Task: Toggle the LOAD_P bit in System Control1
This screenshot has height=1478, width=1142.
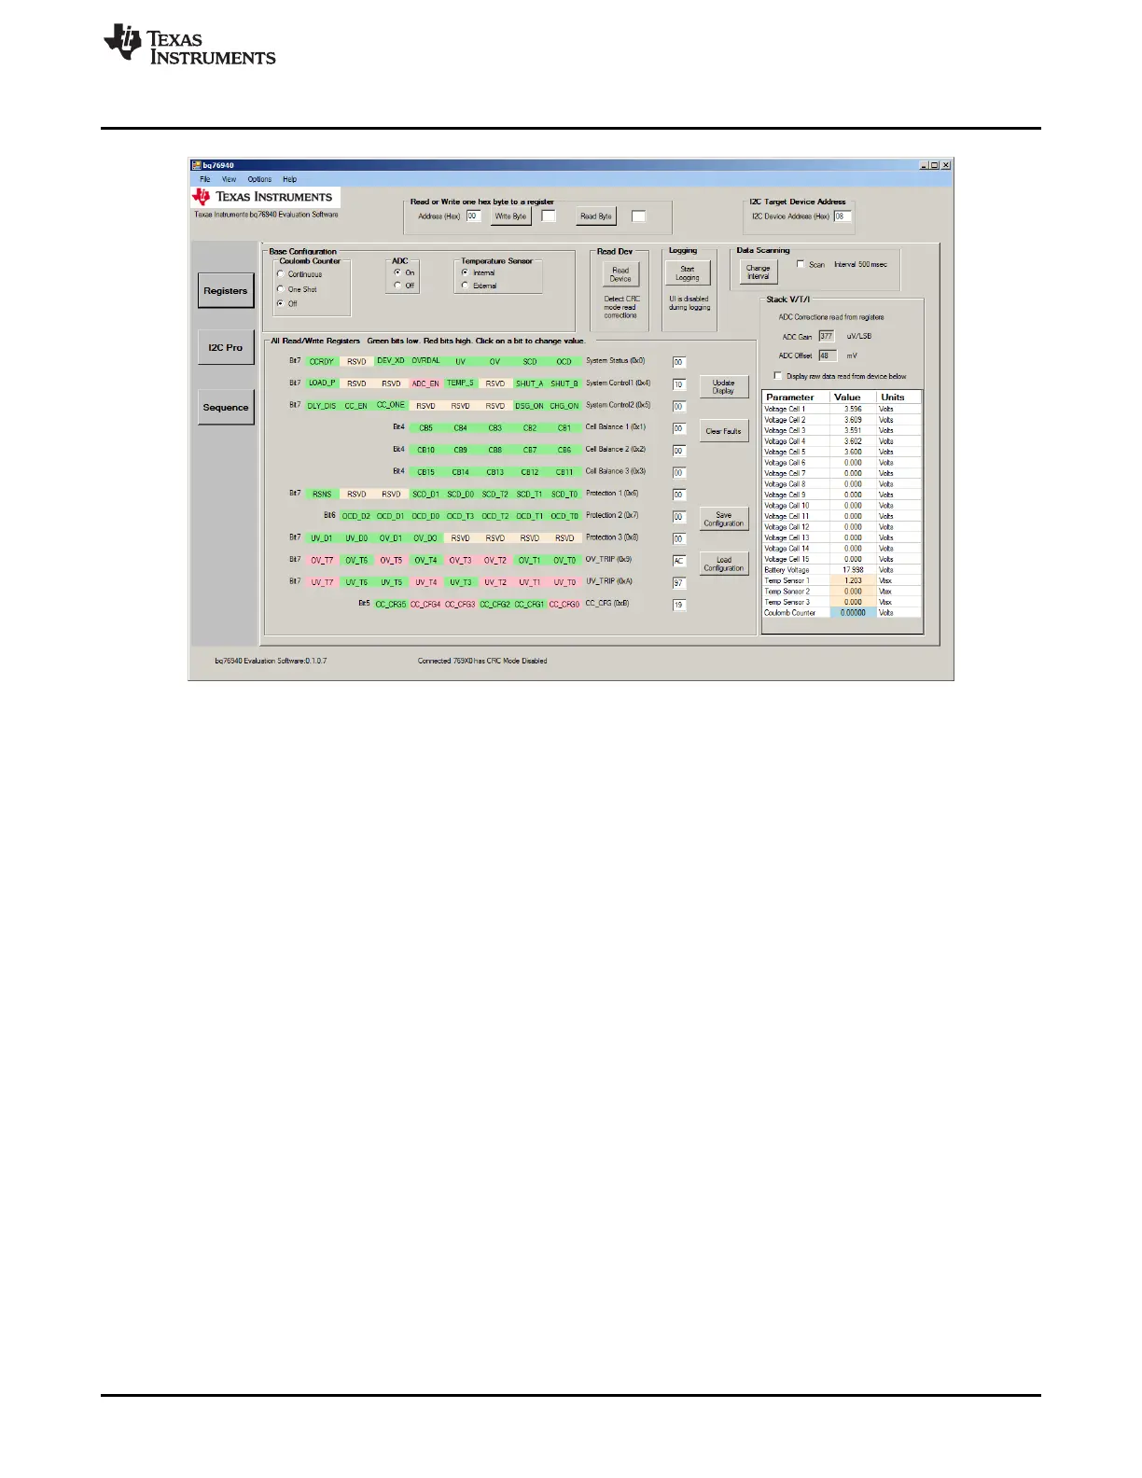Action: pyautogui.click(x=322, y=383)
